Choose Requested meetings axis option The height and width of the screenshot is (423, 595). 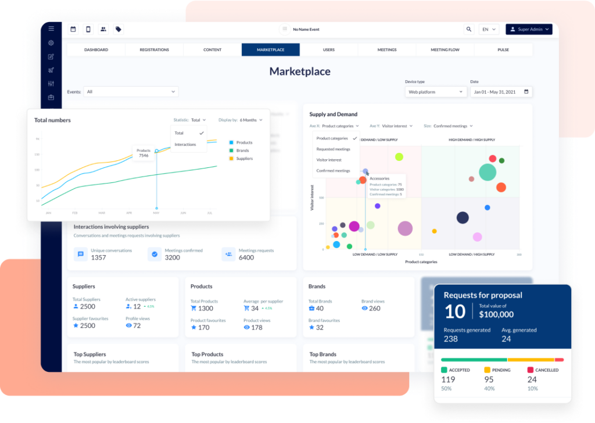click(336, 149)
